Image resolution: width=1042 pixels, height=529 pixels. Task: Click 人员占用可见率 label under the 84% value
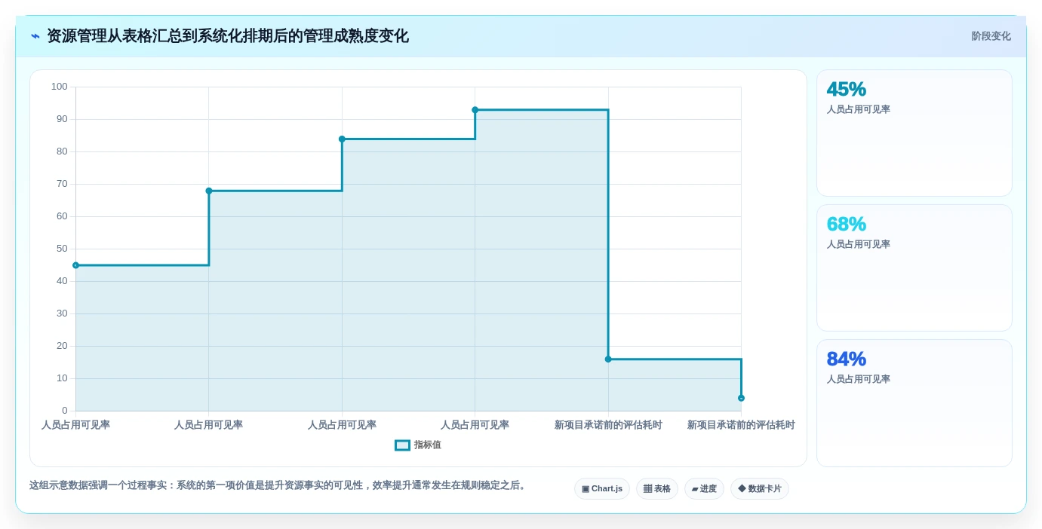tap(859, 379)
